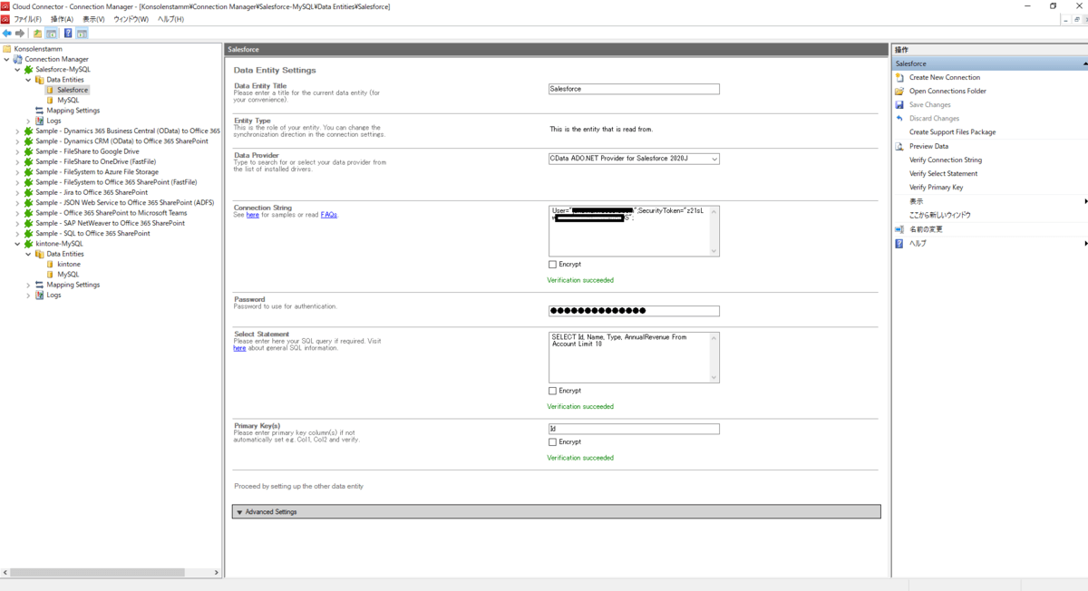Select Sample - SQL to Office 365 SharePoint
The width and height of the screenshot is (1088, 591).
pyautogui.click(x=92, y=233)
